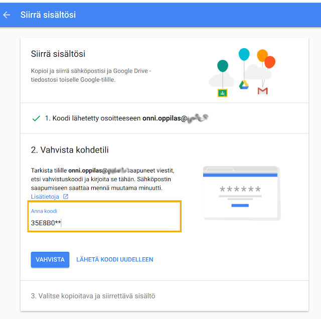Click the green checkmark on step 1
Screen dimensions: 321x319
(36, 119)
